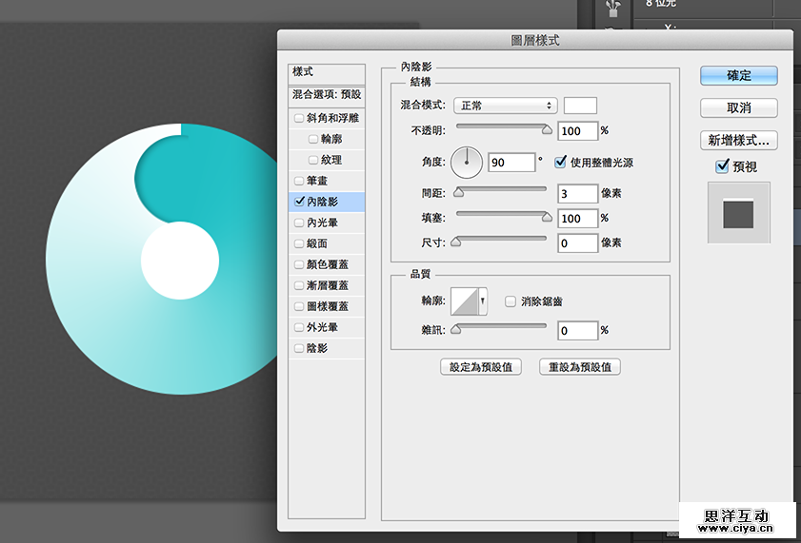Click the 圖層樣式 dialog title bar
Viewport: 801px width, 543px height.
(535, 40)
